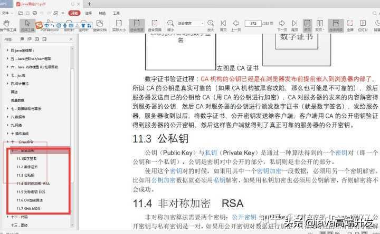
Task: Go to the Previous page arrow
Action: pos(236,25)
